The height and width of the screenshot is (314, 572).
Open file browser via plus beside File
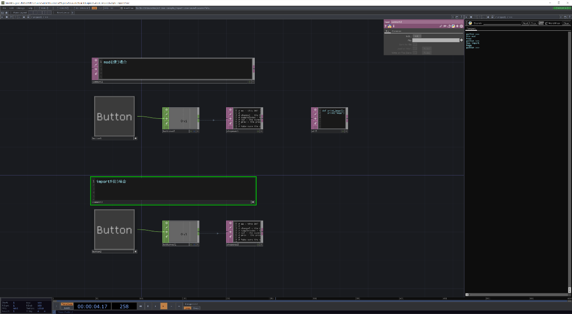click(x=462, y=40)
